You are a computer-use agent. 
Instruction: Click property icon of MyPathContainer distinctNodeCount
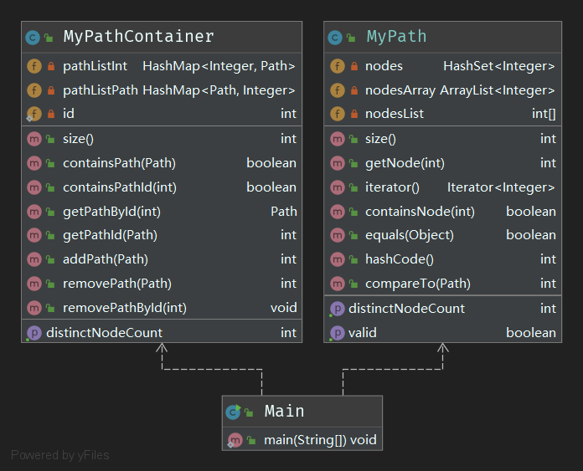[34, 333]
